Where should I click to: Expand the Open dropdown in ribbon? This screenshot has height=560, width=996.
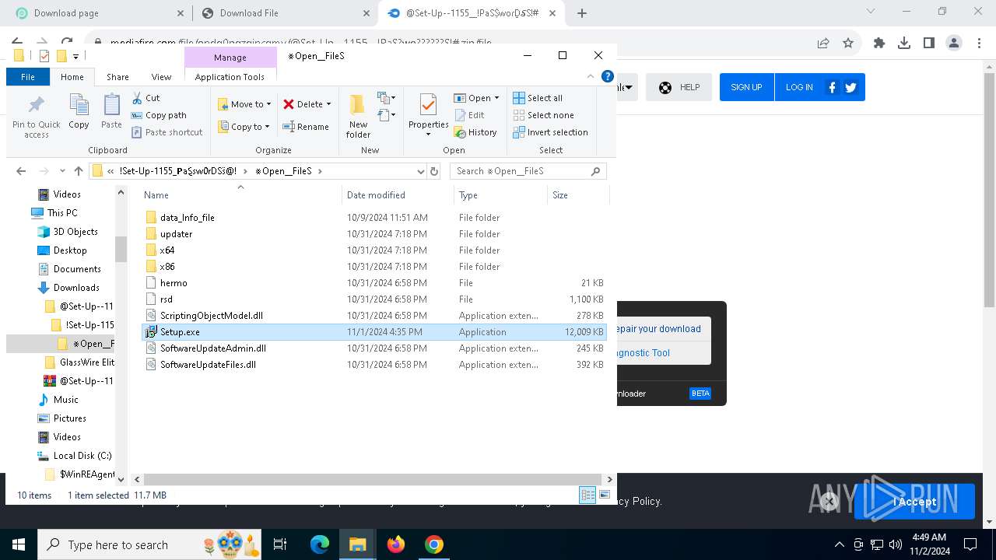point(476,98)
